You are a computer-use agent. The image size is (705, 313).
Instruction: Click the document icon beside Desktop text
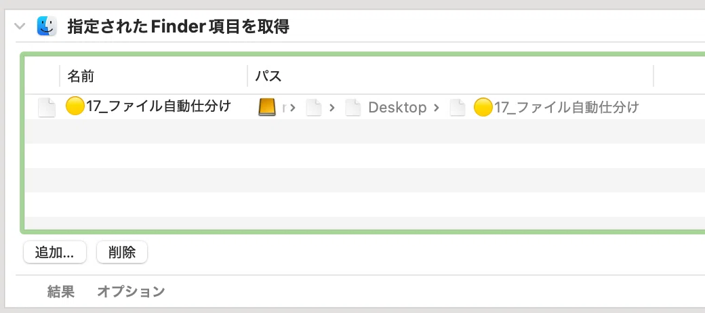[353, 108]
